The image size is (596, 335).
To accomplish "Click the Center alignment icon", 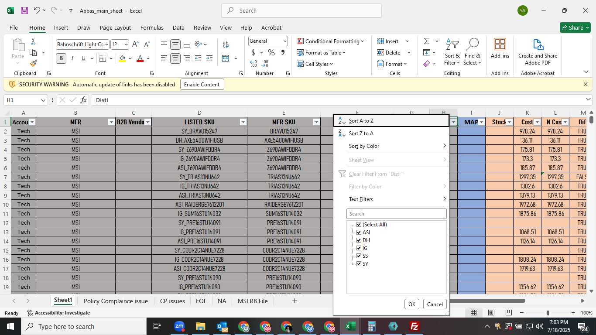I will click(x=175, y=58).
